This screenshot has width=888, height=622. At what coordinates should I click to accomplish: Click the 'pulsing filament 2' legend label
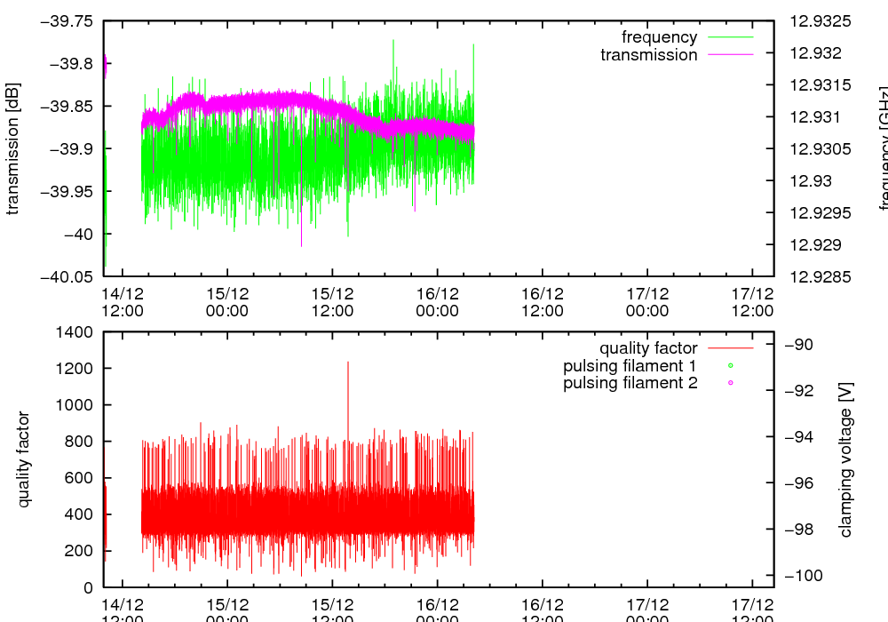pos(630,383)
